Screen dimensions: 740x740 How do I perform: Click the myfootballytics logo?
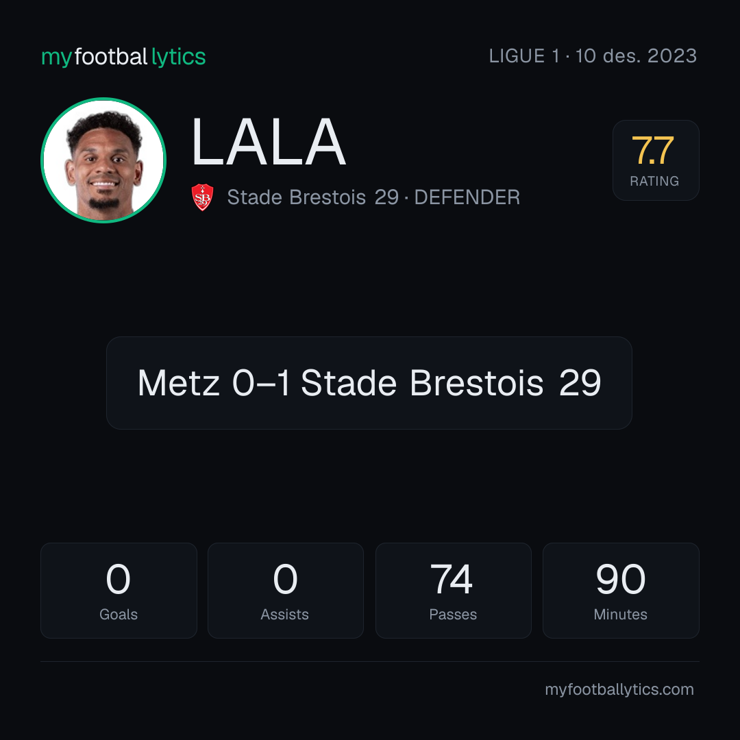tap(123, 57)
